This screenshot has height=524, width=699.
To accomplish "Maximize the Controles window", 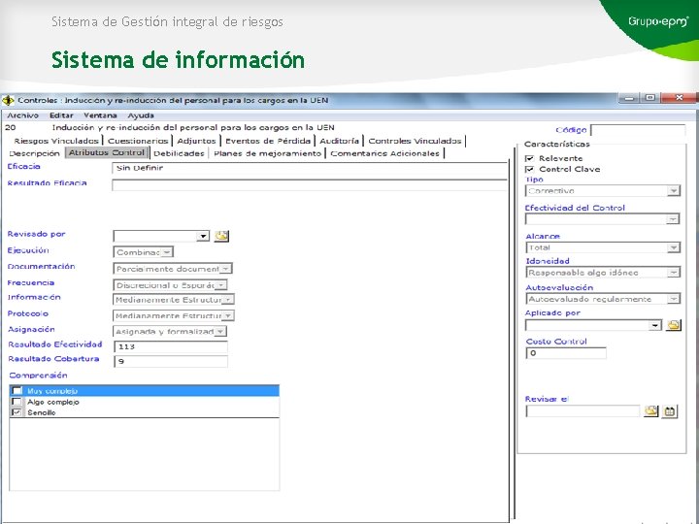I will pyautogui.click(x=650, y=98).
